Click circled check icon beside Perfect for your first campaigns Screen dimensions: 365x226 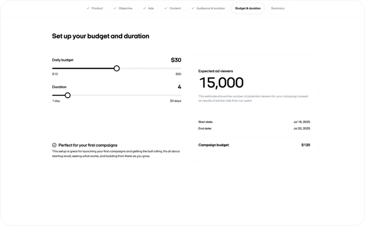54,145
